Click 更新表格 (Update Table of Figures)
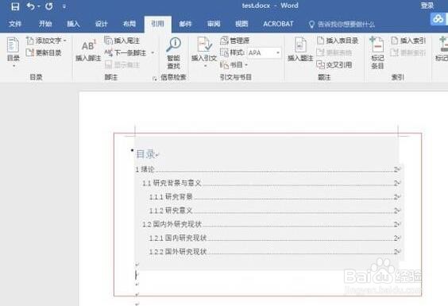Screen dimensions: 448x306 [x=334, y=52]
